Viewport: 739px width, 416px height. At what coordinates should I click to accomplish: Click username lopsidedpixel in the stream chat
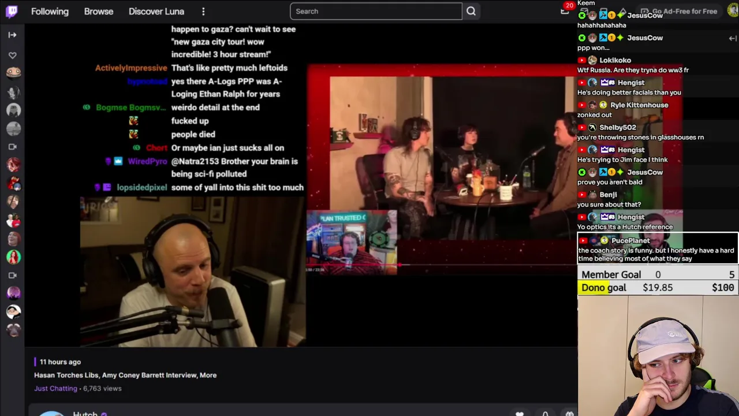click(142, 187)
